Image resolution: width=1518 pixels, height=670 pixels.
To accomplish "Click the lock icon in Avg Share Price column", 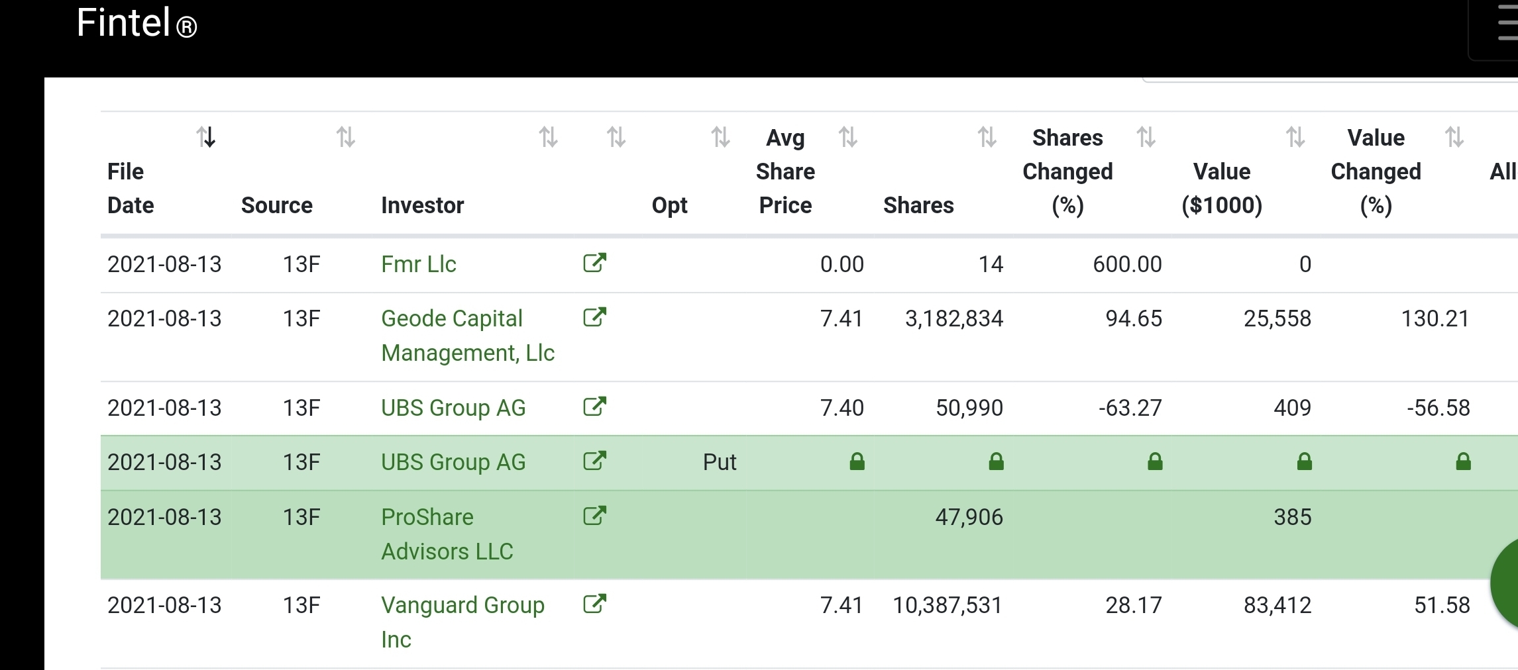I will [x=857, y=461].
